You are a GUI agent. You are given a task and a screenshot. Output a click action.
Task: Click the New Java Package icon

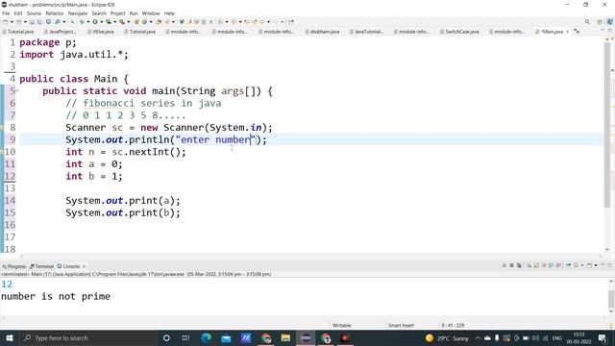(x=136, y=22)
